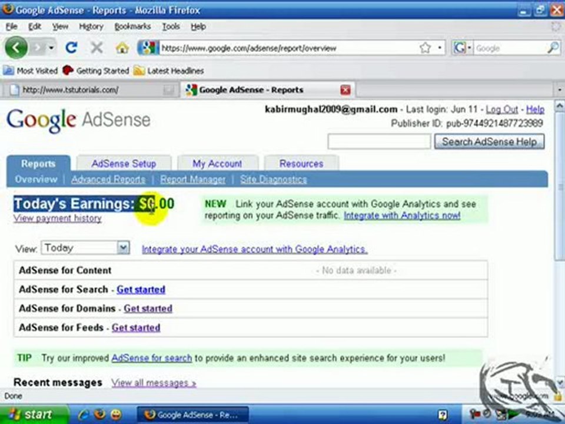Open the Latest Headlines feed bookmark
This screenshot has height=424, width=565.
[x=169, y=71]
